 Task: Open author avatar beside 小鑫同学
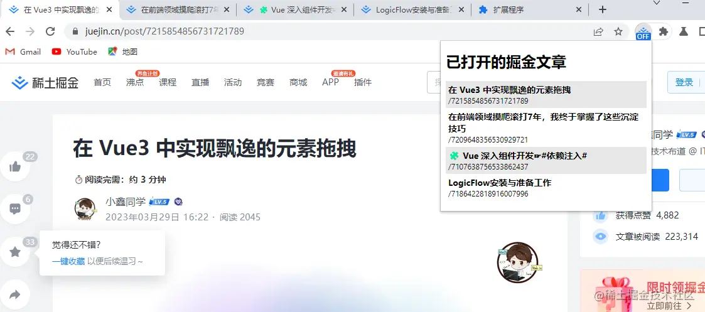[x=85, y=209]
